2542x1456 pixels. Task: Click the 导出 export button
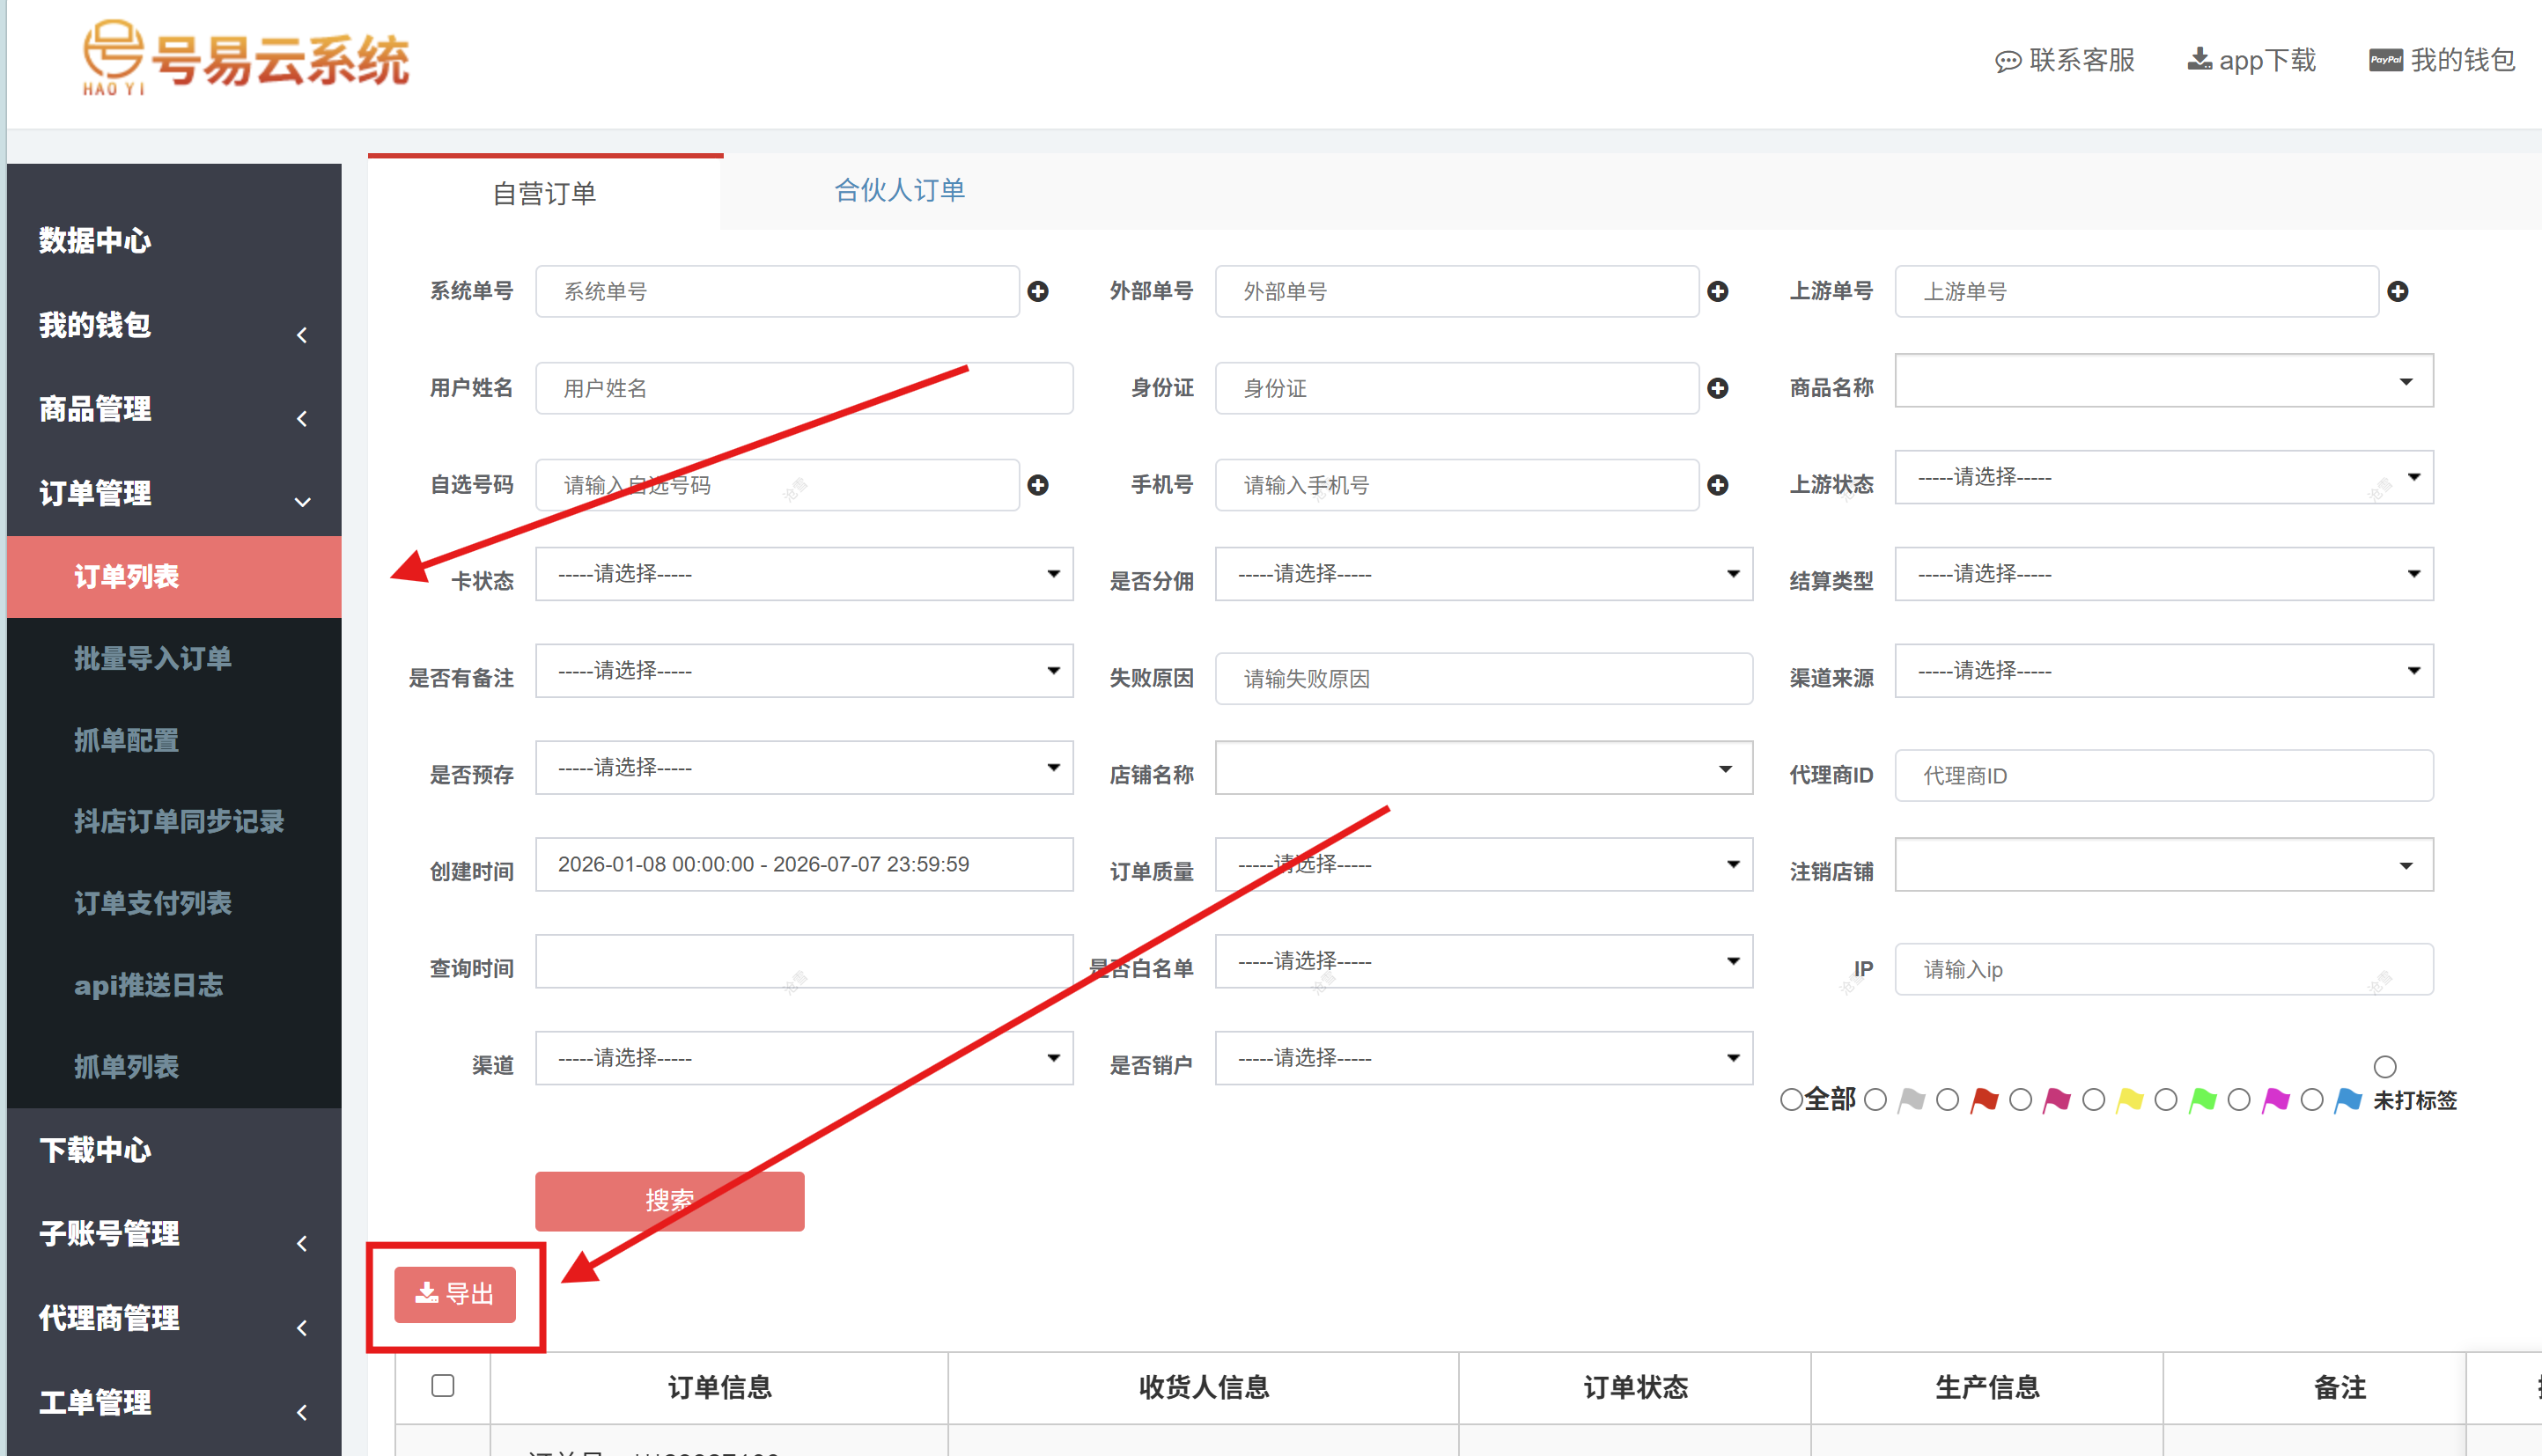[x=455, y=1294]
